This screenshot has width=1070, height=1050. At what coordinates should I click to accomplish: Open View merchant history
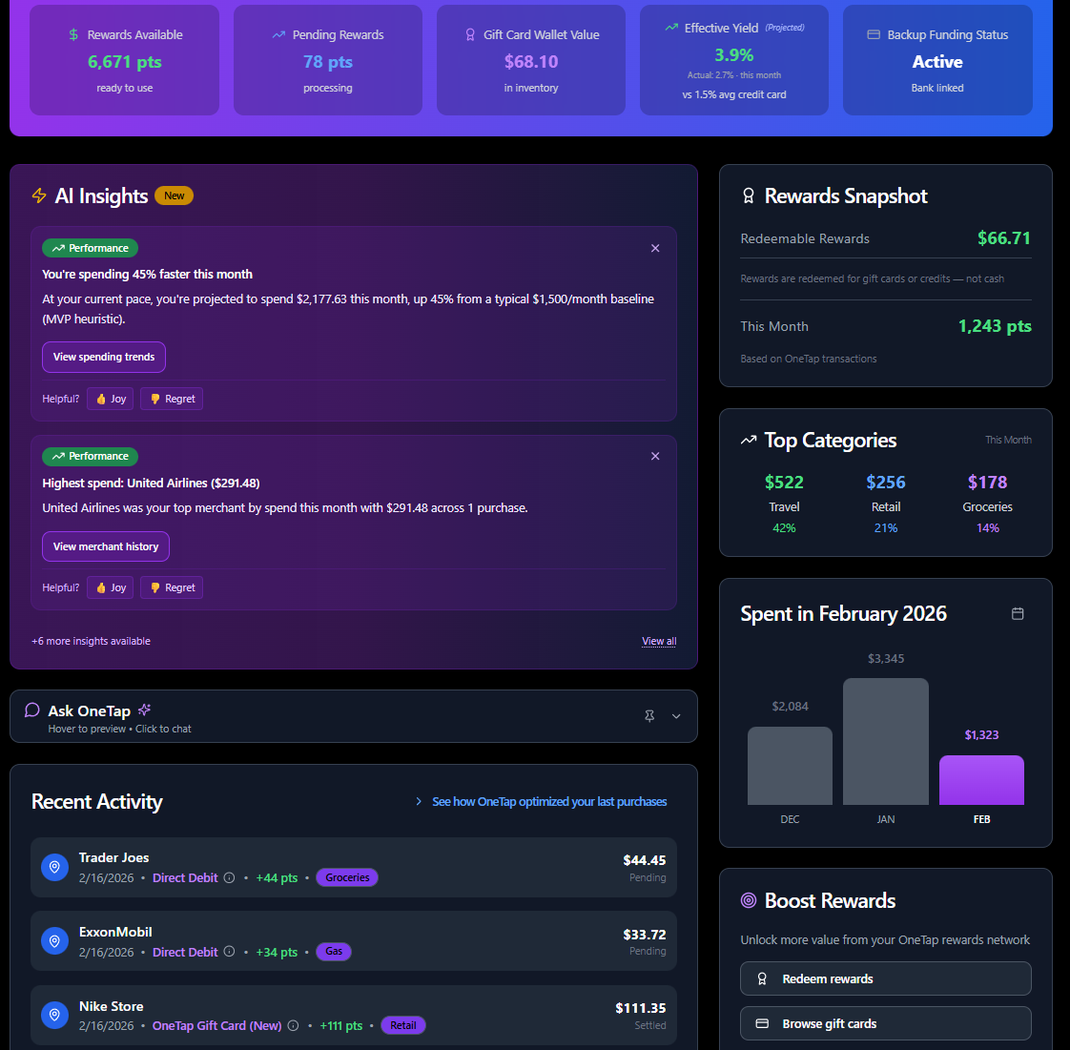[105, 546]
